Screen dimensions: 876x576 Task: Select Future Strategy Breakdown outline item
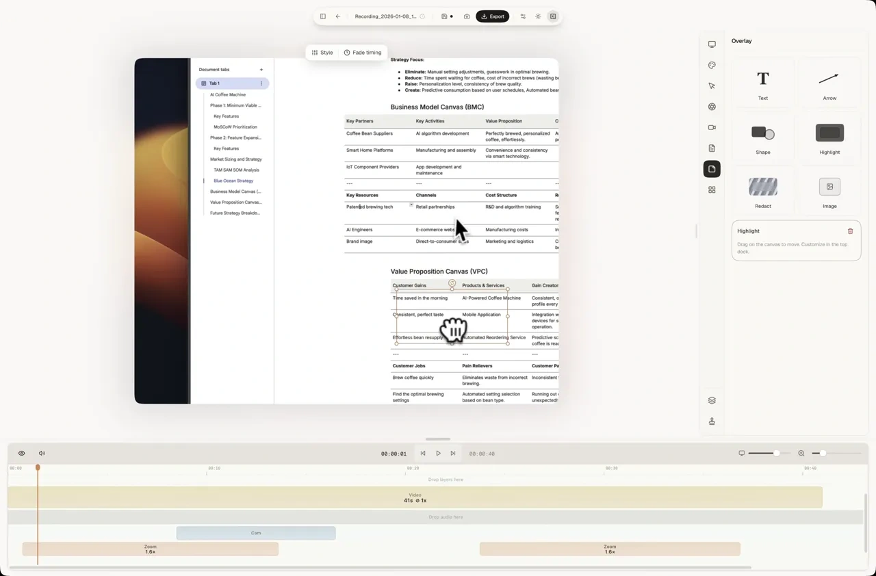(235, 213)
